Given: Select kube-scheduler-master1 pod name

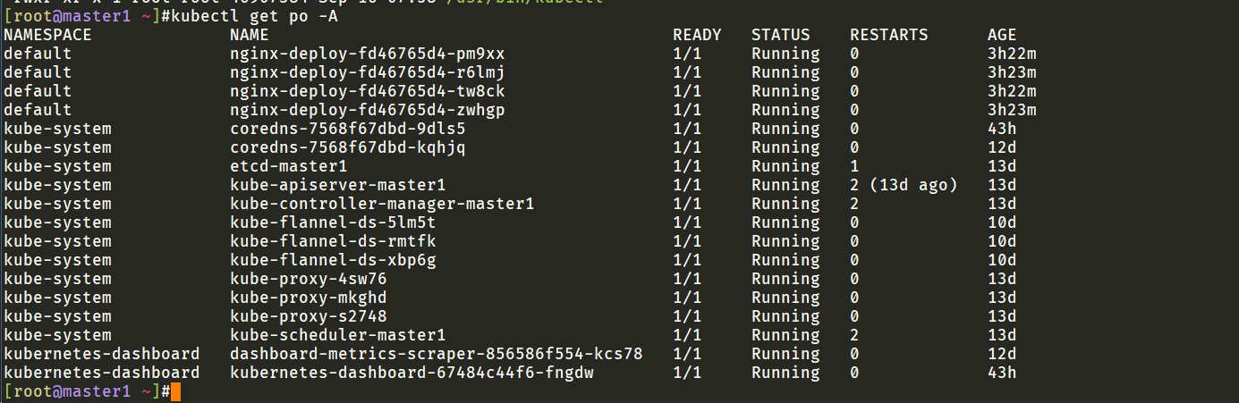Looking at the screenshot, I should 337,335.
